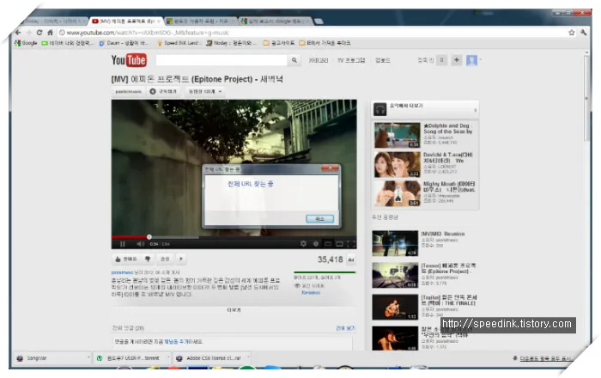
Task: Seek in the video progress bar
Action: click(x=234, y=237)
